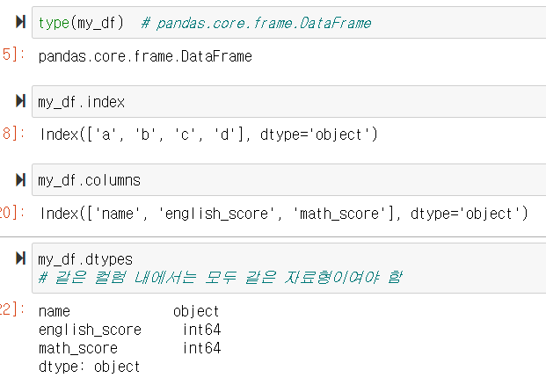Click the output prompt ending in 2]:
Screen dimensions: 546x385
click(x=13, y=309)
